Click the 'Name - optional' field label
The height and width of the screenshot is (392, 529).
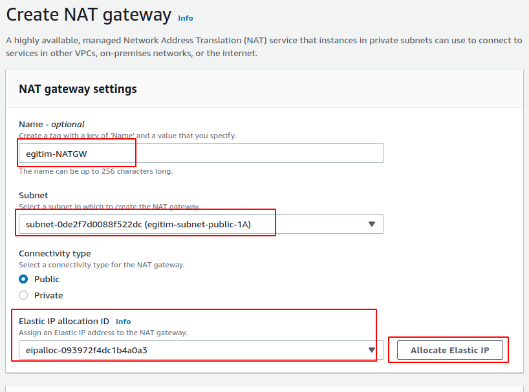52,124
